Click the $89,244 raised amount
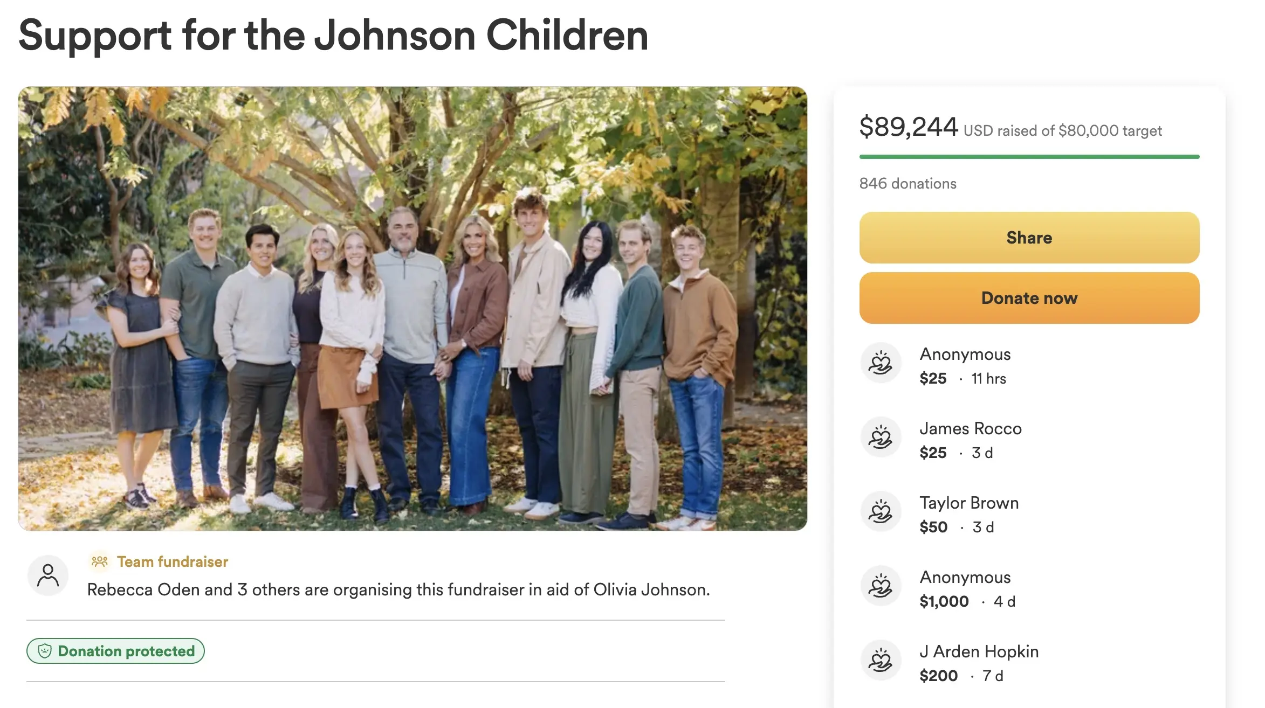The width and height of the screenshot is (1265, 708). click(908, 127)
